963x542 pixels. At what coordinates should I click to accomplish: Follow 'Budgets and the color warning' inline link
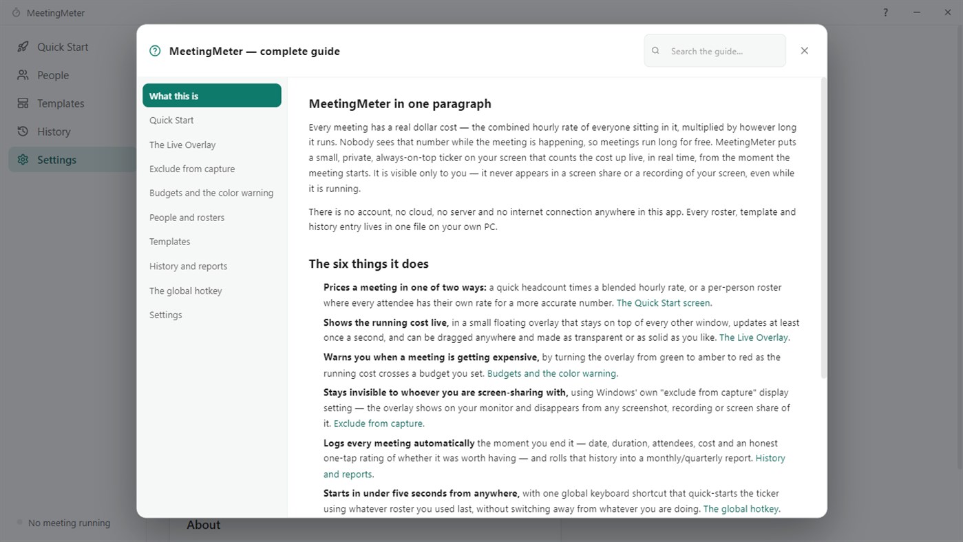click(x=551, y=373)
